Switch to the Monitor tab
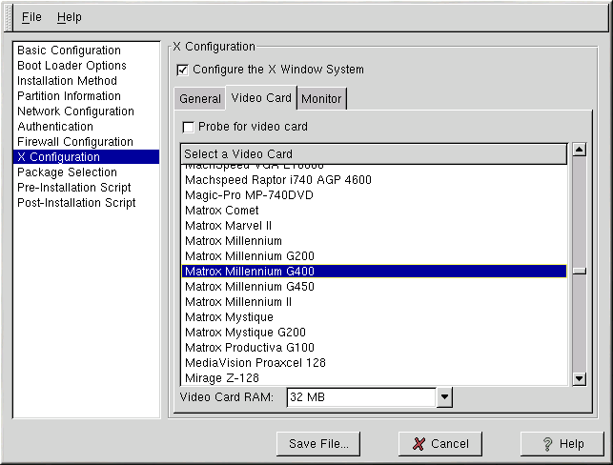The height and width of the screenshot is (465, 613). [321, 98]
